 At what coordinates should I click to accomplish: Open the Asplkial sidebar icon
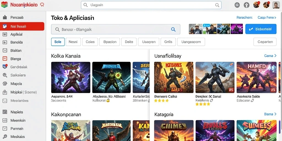point(5,34)
